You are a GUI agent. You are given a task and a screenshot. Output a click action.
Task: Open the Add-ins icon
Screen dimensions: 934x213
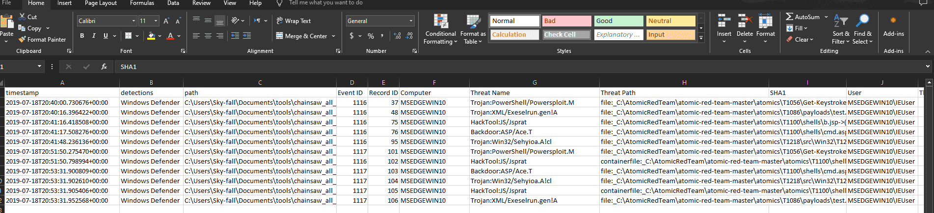point(893,21)
